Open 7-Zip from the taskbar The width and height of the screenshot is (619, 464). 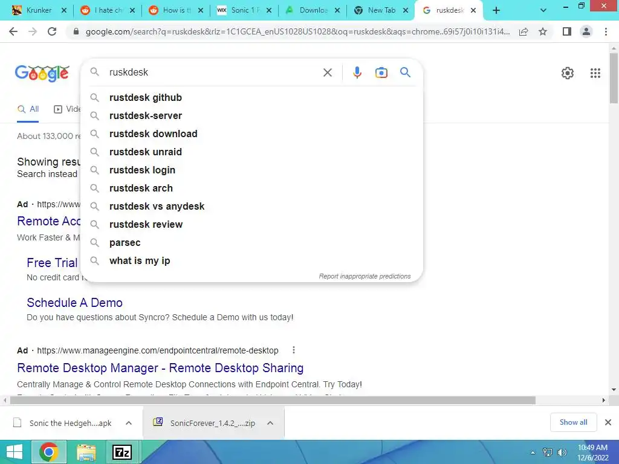[122, 452]
